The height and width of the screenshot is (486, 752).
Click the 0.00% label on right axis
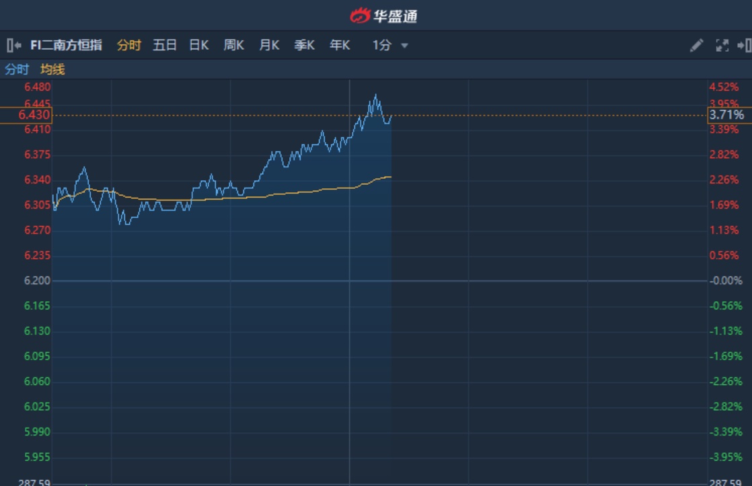click(726, 280)
